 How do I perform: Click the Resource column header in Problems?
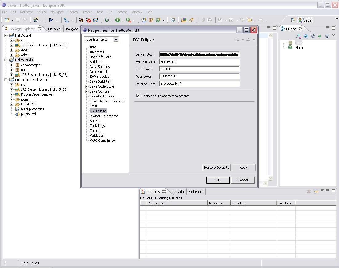[219, 203]
